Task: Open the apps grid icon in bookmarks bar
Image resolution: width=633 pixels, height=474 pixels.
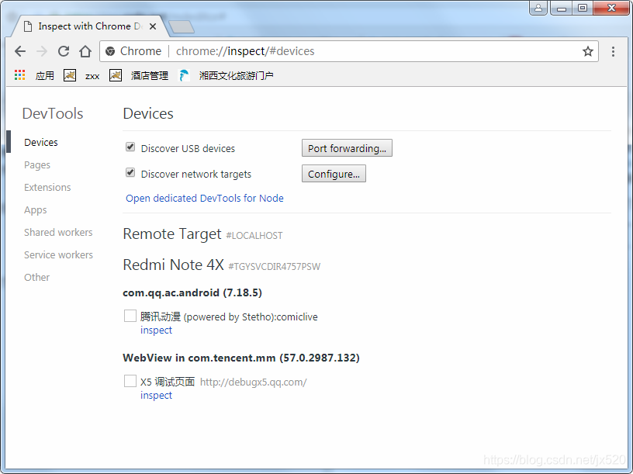Action: 19,75
